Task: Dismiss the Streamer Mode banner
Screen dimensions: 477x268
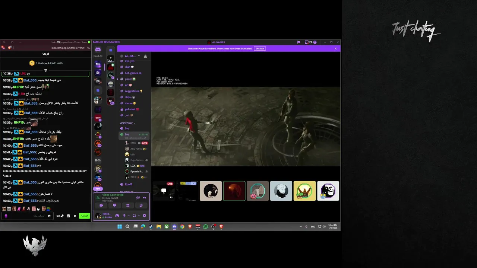Action: (x=335, y=48)
